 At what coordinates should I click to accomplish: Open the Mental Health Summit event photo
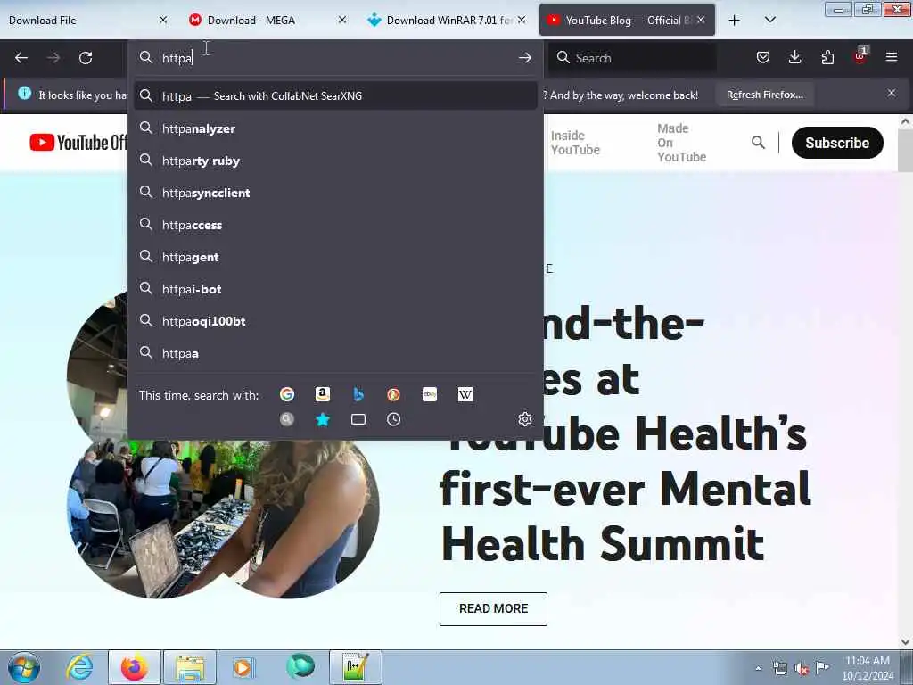223,446
